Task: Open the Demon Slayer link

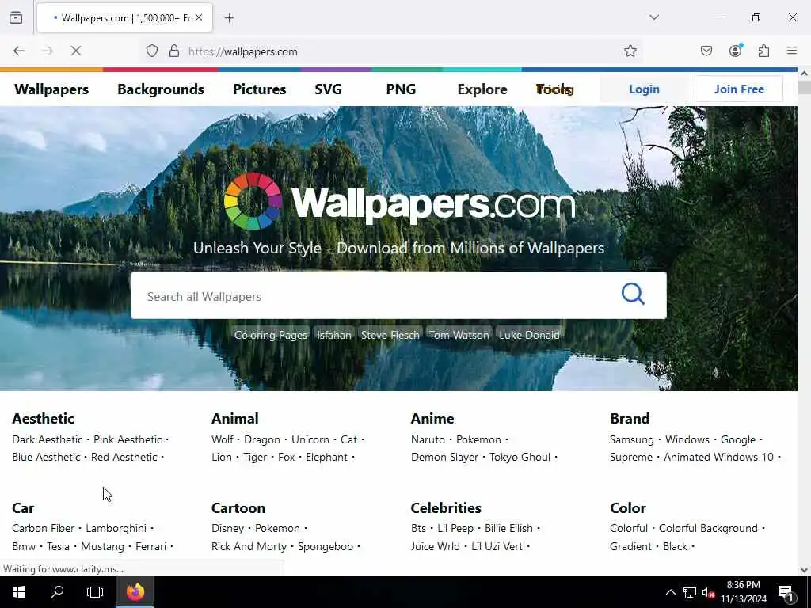Action: coord(445,457)
